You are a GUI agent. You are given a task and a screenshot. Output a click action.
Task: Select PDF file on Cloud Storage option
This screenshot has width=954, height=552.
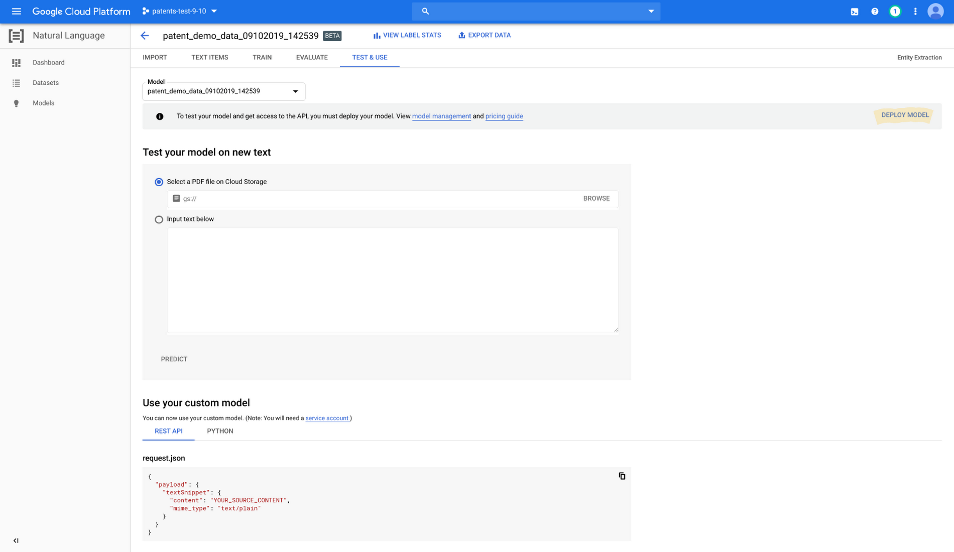159,182
